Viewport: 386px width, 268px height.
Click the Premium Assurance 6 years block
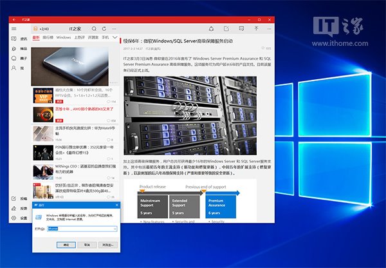point(221,207)
